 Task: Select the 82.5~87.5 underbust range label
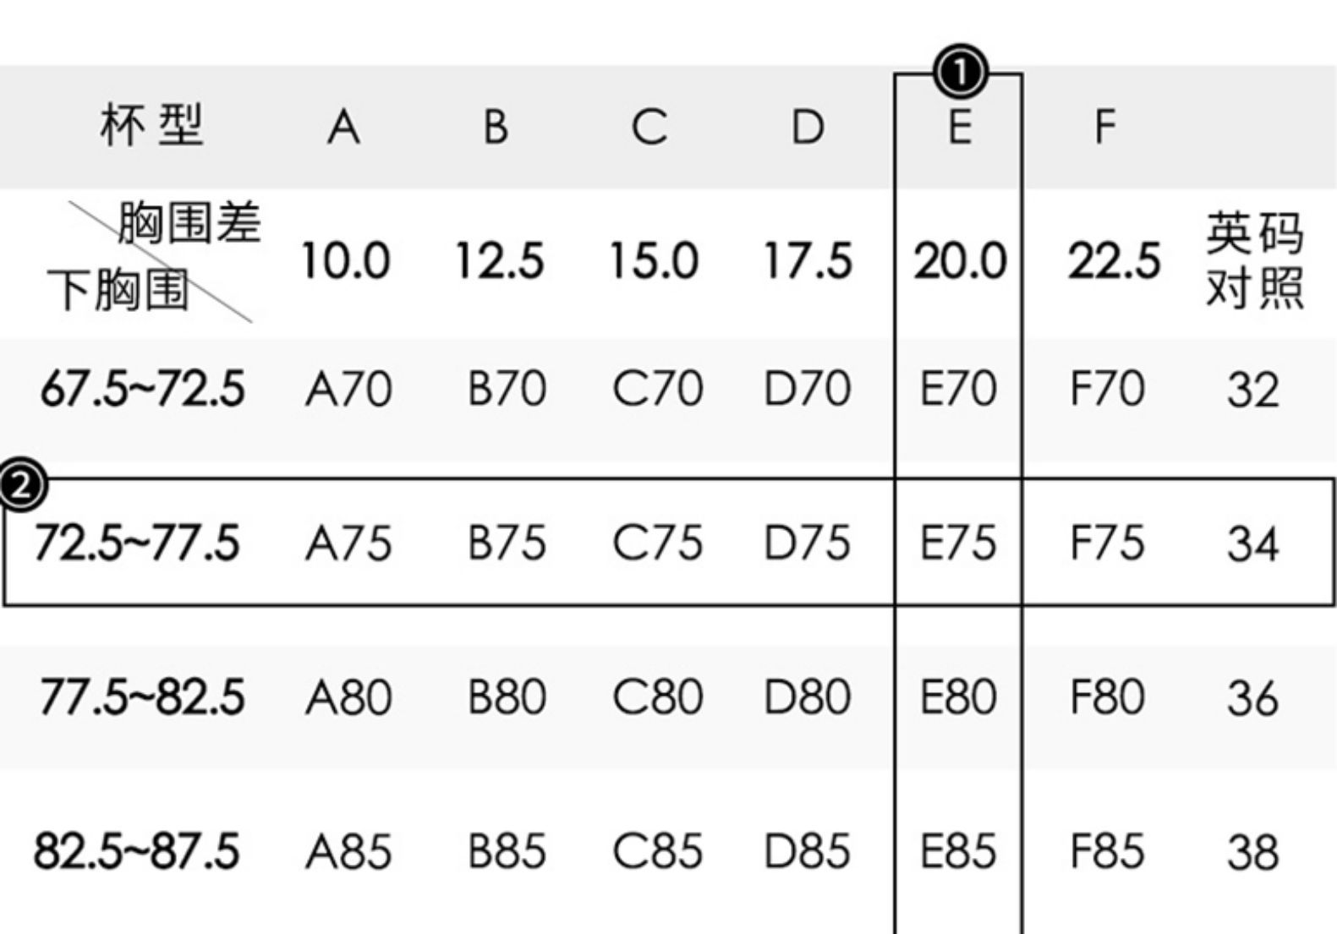[137, 851]
